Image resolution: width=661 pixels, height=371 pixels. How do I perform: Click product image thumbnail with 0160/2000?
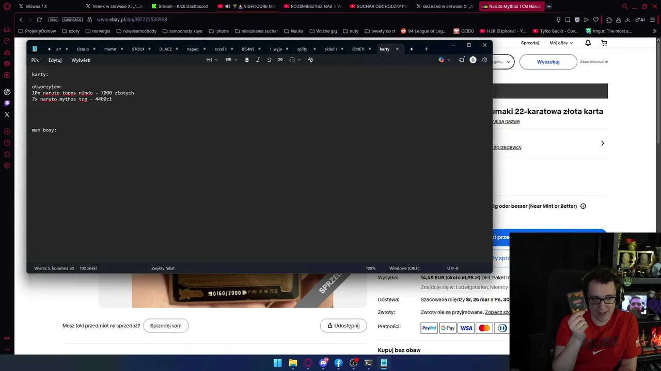[x=232, y=291]
